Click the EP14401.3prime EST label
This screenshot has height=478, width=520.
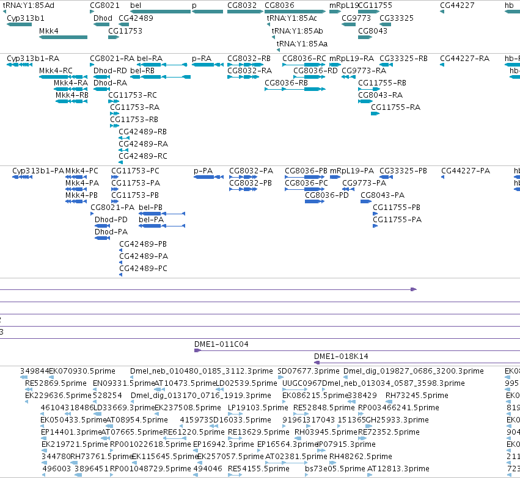click(71, 432)
